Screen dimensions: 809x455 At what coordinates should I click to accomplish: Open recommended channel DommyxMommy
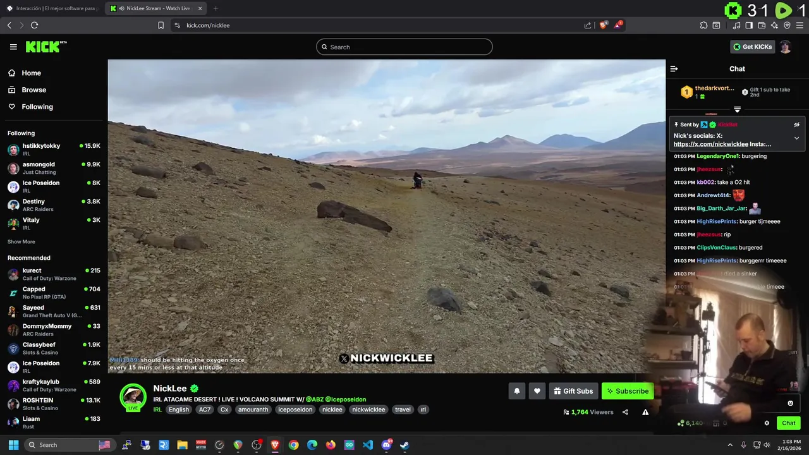point(54,329)
